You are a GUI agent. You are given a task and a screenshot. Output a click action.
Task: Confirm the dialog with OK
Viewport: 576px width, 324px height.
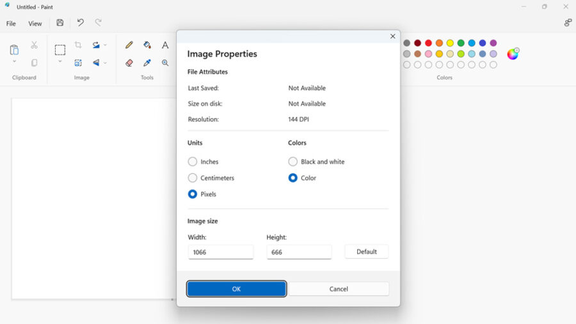[236, 289]
